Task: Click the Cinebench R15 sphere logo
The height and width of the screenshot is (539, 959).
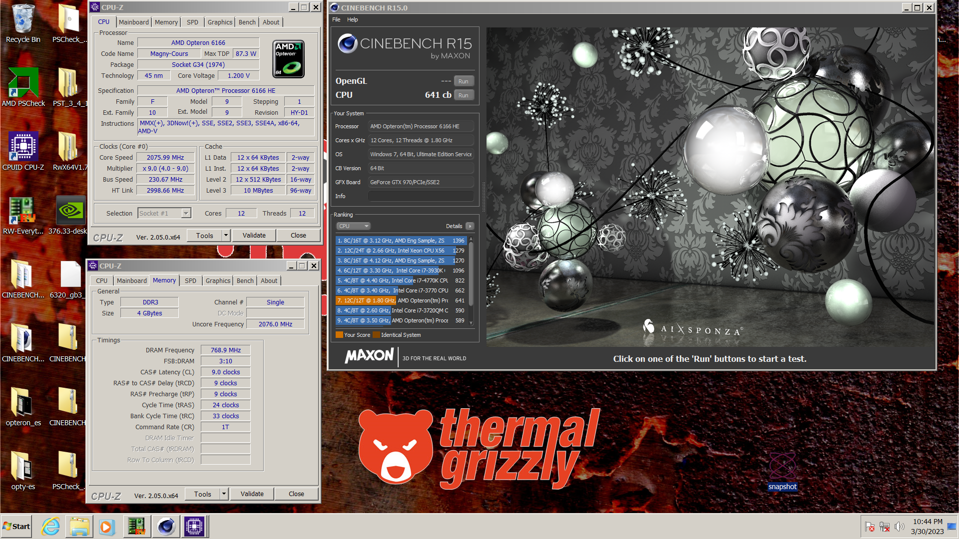Action: point(347,44)
